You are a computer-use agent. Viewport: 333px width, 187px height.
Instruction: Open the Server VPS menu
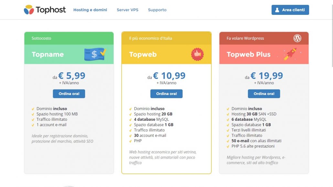click(127, 10)
